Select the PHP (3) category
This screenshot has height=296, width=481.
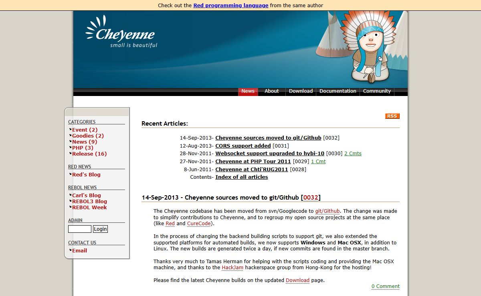[x=83, y=148]
